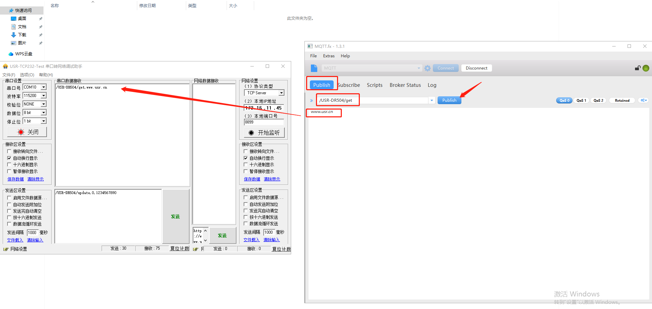652x309 pixels.
Task: Open the publish options gear menu
Action: click(644, 100)
